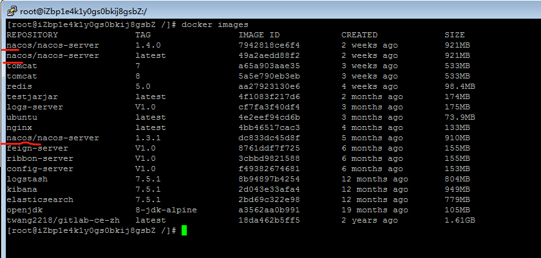Screen dimensions: 541x258
Task: Click the 73.9MB size value
Action: [x=460, y=117]
